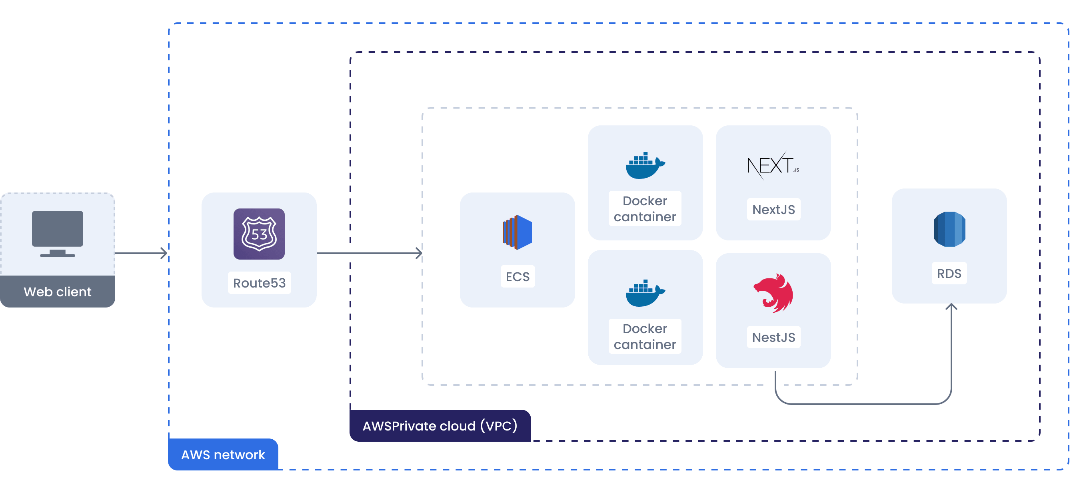Click the "Web client" label
1075x500 pixels.
58,292
